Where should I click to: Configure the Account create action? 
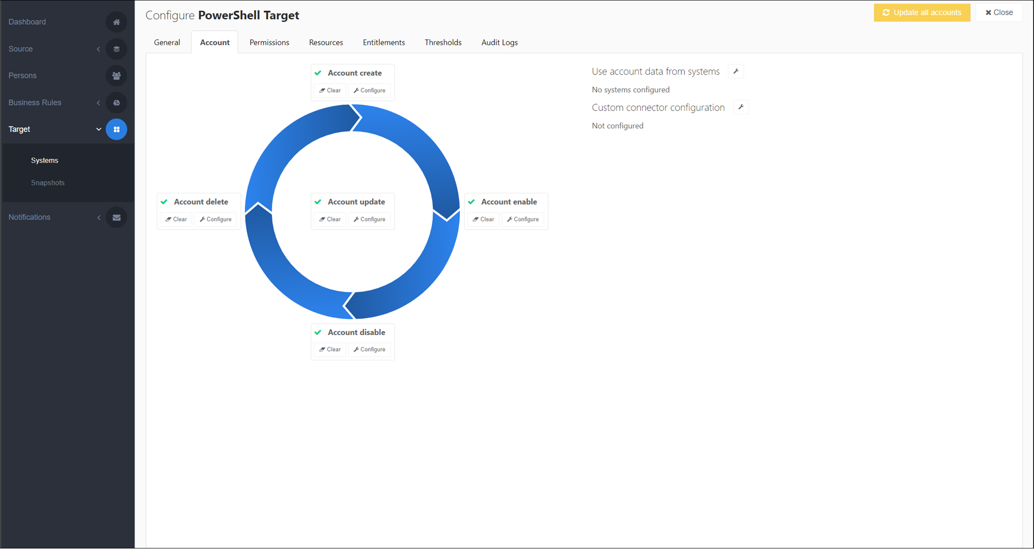click(x=369, y=91)
